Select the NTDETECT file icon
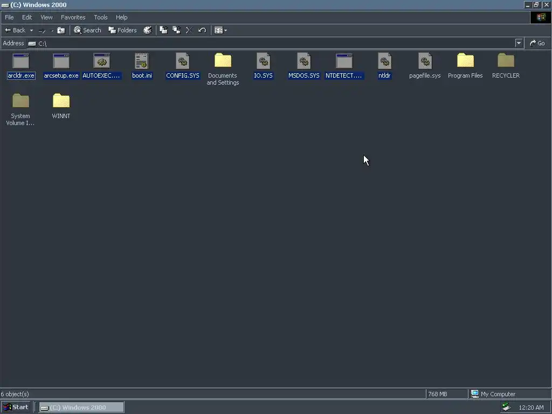The height and width of the screenshot is (414, 552). (x=344, y=61)
